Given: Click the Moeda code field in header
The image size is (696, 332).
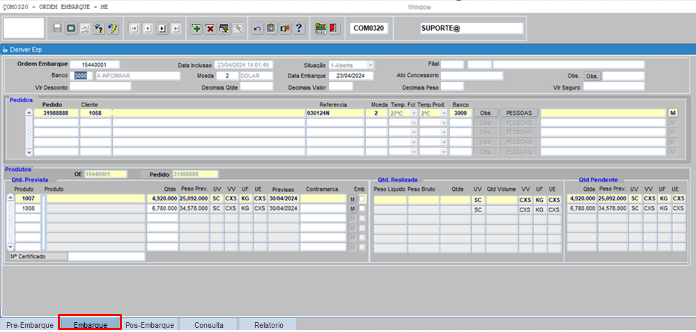Looking at the screenshot, I should point(227,76).
